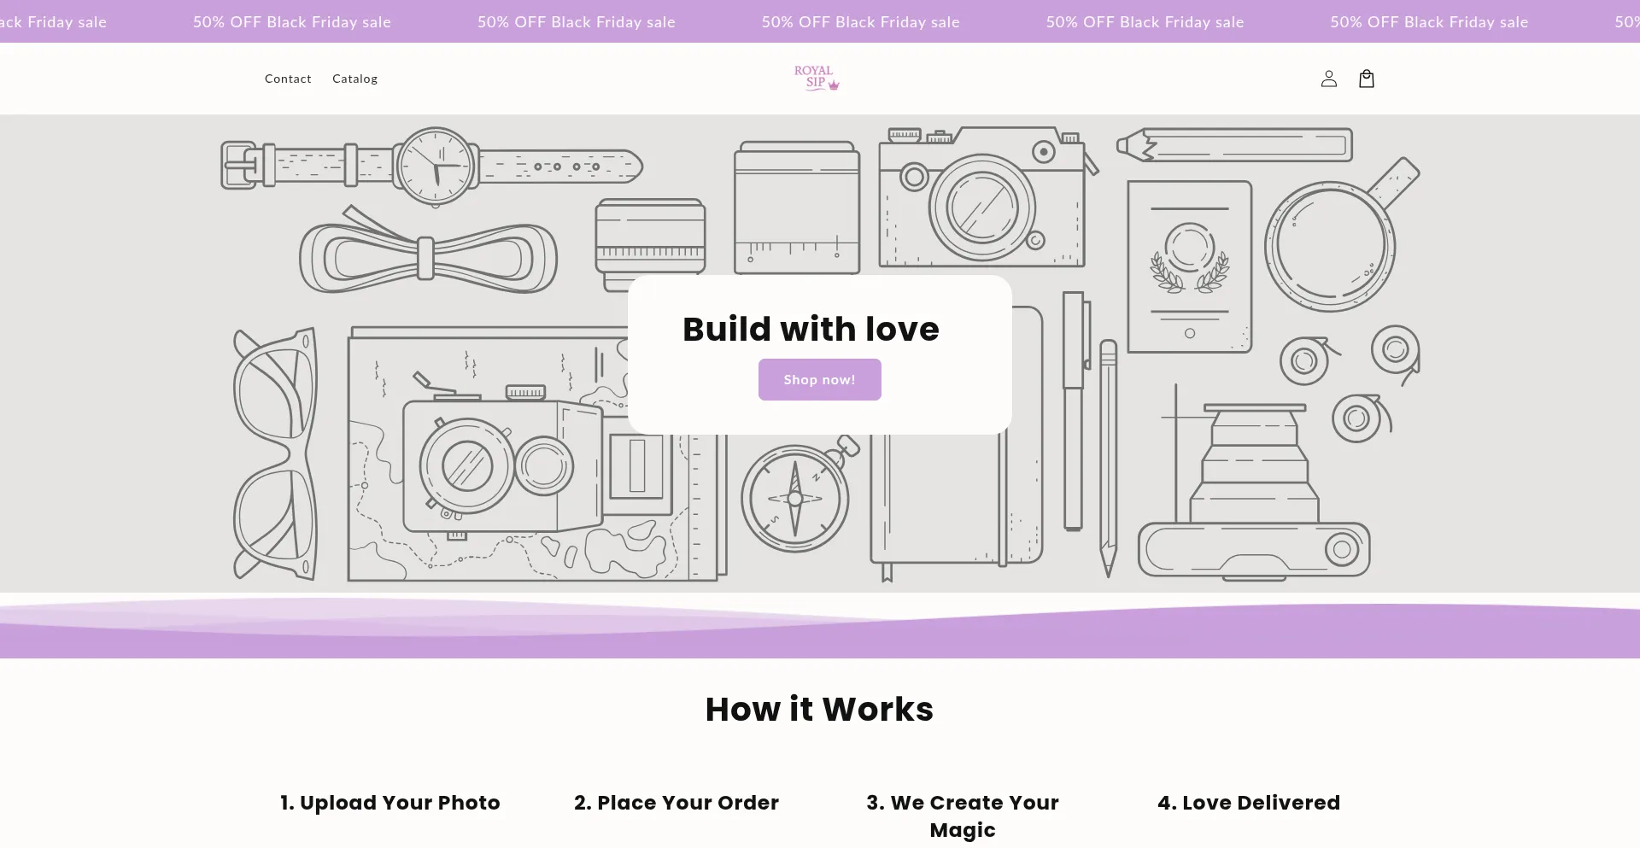The image size is (1640, 848).
Task: Open the Contact page
Action: pos(288,79)
